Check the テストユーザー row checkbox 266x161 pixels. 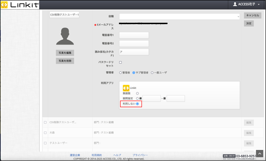[x=45, y=143]
